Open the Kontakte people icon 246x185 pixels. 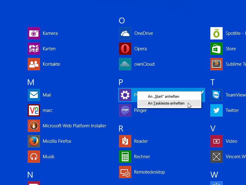pyautogui.click(x=34, y=64)
